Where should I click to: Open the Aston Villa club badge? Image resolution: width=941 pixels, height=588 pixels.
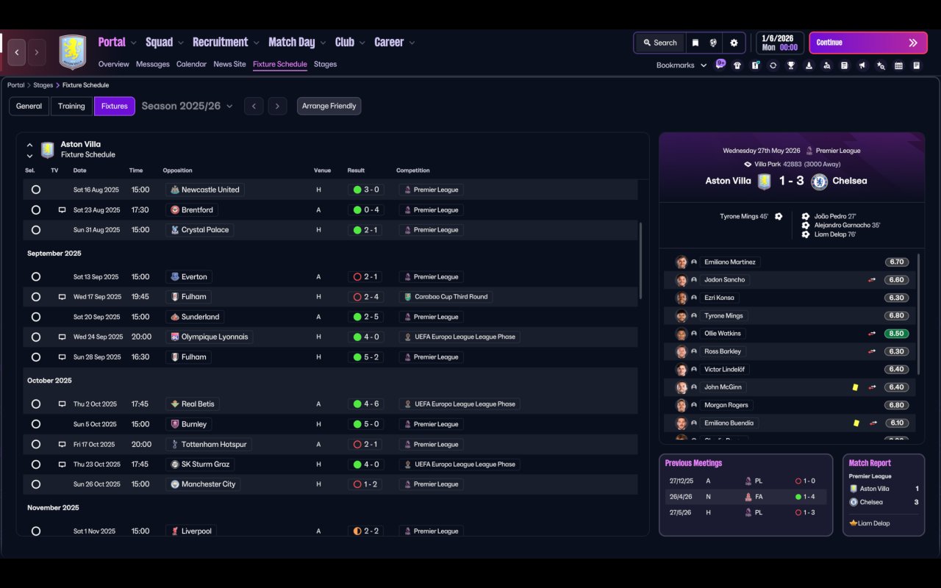click(72, 52)
